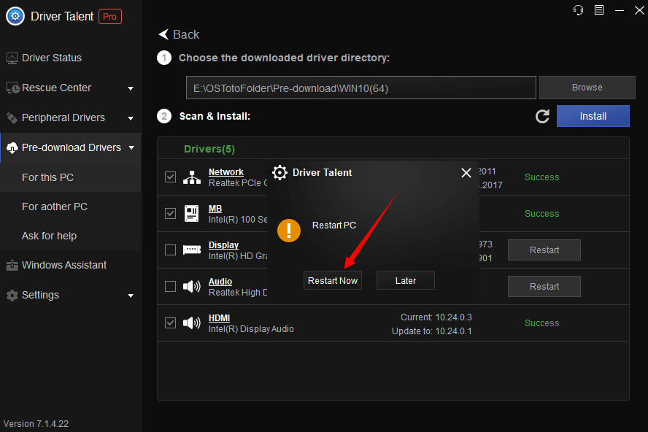Uncheck the Network driver checkbox
Image resolution: width=648 pixels, height=432 pixels.
click(x=170, y=177)
